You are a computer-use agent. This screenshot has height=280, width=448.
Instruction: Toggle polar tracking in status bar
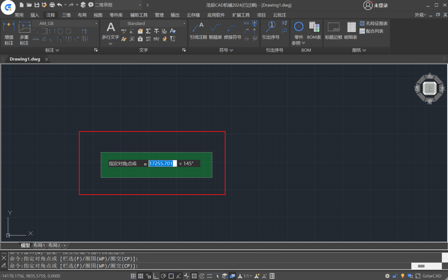164,276
